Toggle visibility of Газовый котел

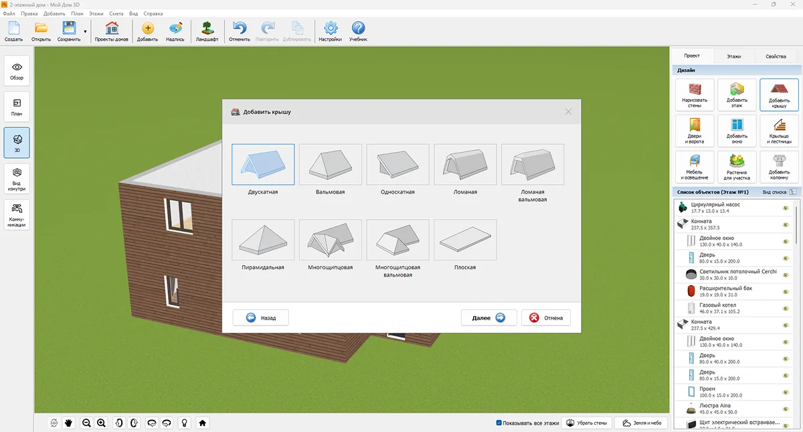tap(786, 308)
